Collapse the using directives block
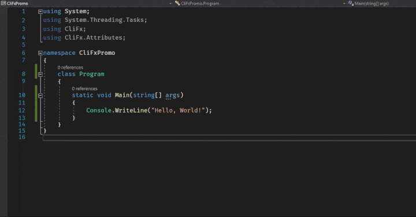Viewport: 416px width, 217px height. pyautogui.click(x=40, y=12)
